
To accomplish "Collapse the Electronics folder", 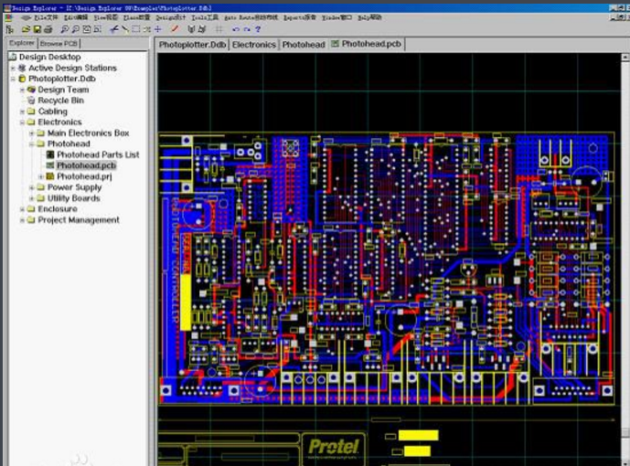I will tap(22, 122).
